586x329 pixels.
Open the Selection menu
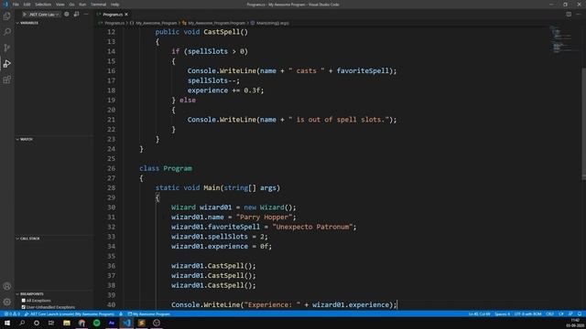43,5
